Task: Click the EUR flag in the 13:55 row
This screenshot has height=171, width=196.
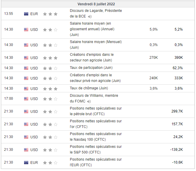Action: 26,14
